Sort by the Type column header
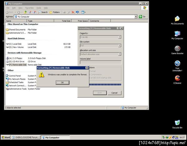This screenshot has height=146, width=187. (41, 21)
